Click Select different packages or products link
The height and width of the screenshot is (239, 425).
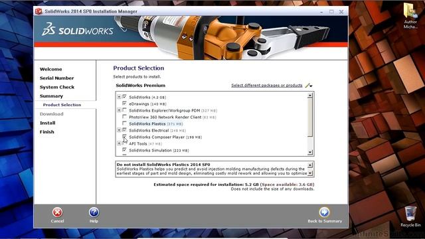[267, 86]
